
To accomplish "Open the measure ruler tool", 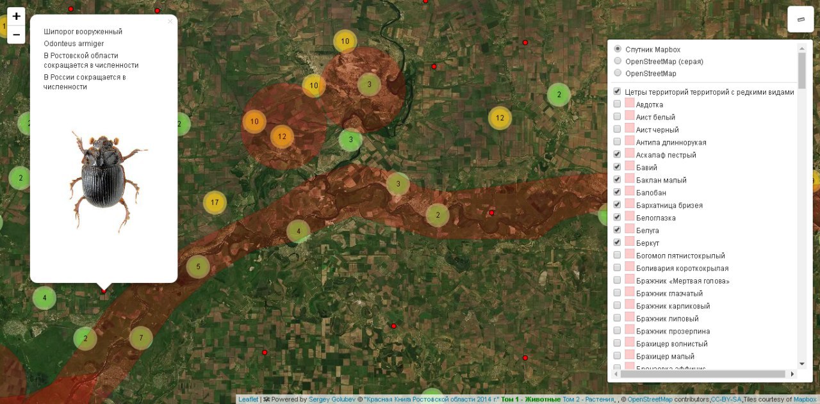I will (x=800, y=19).
